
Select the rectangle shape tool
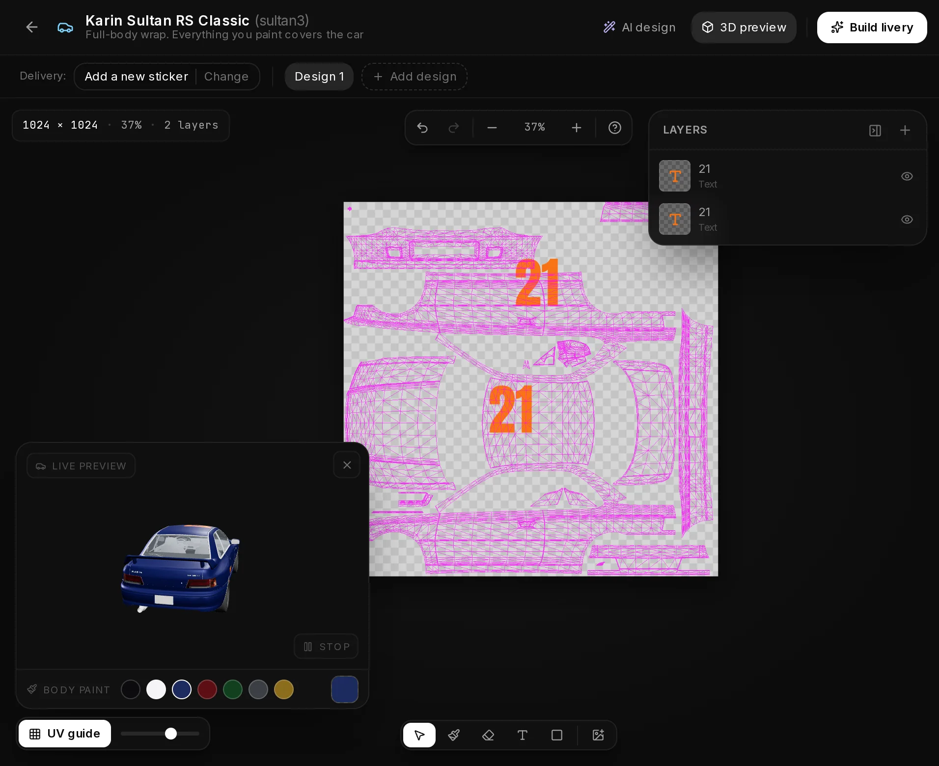557,735
